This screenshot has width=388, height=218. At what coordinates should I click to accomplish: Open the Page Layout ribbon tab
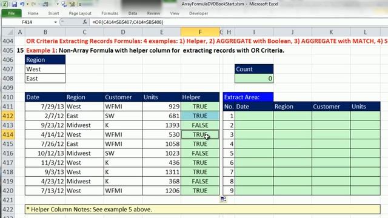pos(80,13)
